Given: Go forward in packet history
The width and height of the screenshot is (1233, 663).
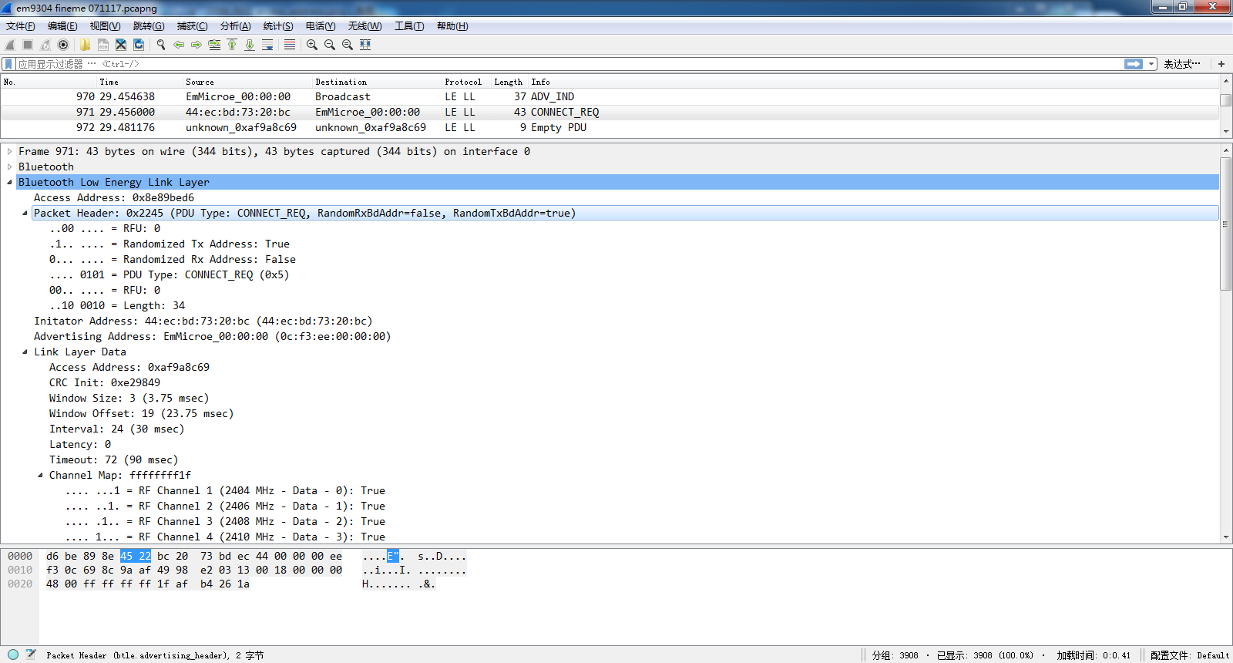Looking at the screenshot, I should coord(197,45).
